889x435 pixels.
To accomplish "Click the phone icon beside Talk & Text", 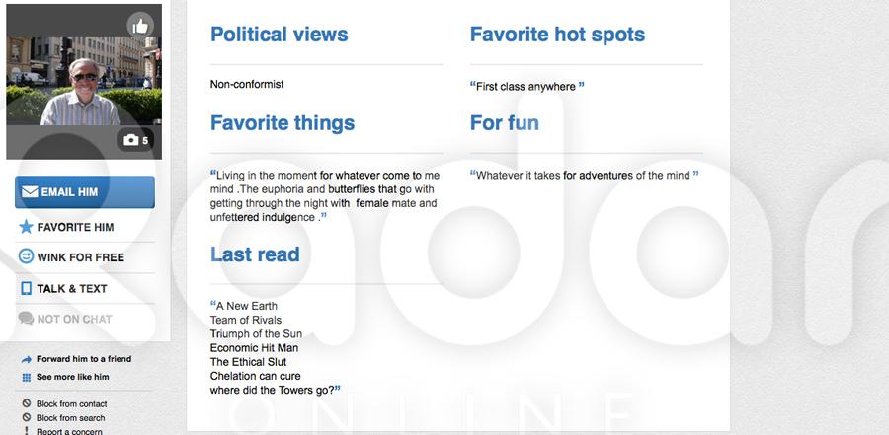I will pyautogui.click(x=27, y=289).
